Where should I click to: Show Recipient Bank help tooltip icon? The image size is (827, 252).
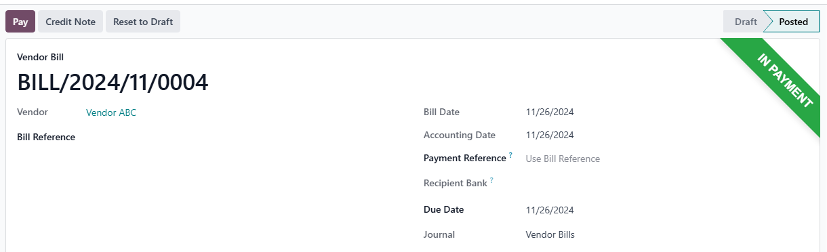pos(491,181)
